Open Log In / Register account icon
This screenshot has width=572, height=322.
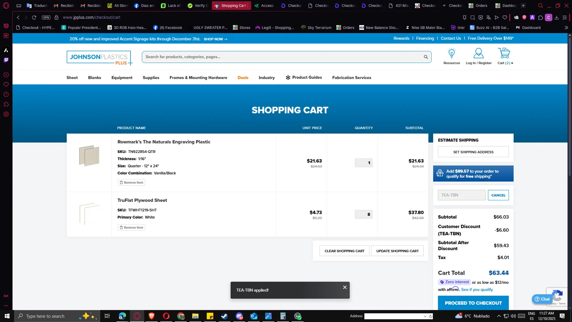pos(478,53)
